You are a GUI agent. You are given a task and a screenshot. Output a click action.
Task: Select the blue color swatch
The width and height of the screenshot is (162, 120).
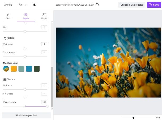point(29,69)
